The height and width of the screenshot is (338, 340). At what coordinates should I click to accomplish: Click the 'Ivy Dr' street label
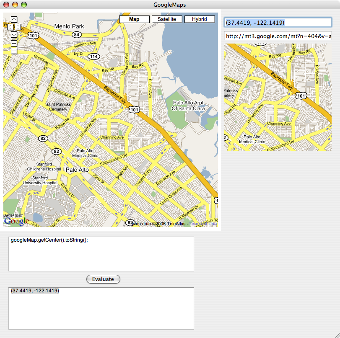point(79,54)
